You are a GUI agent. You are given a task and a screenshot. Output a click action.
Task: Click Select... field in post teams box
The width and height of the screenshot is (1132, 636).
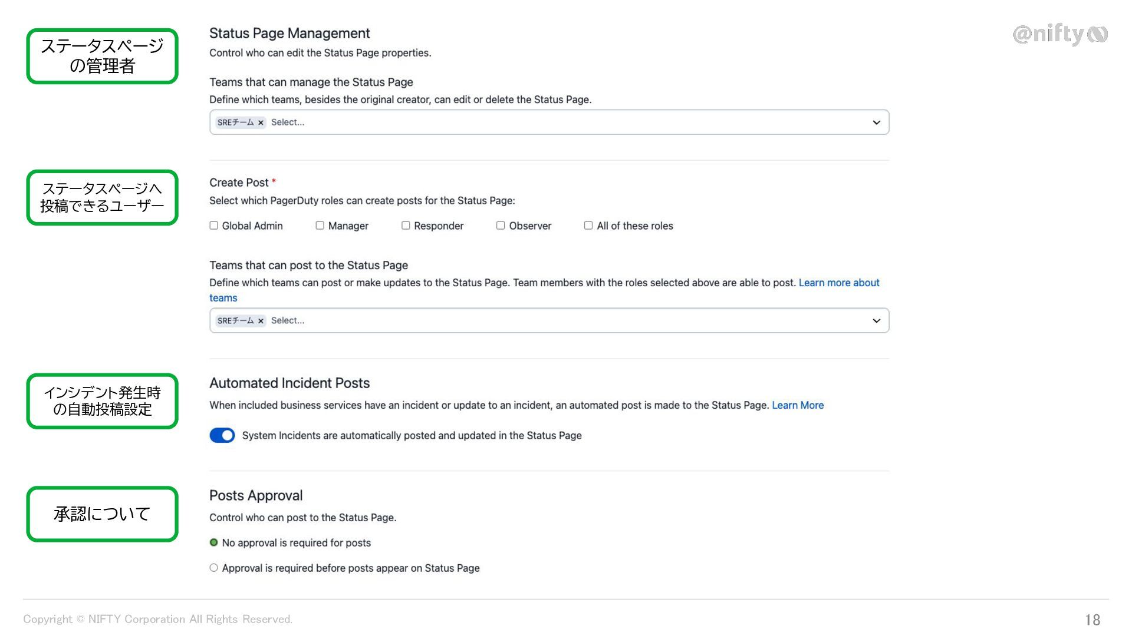pyautogui.click(x=288, y=321)
